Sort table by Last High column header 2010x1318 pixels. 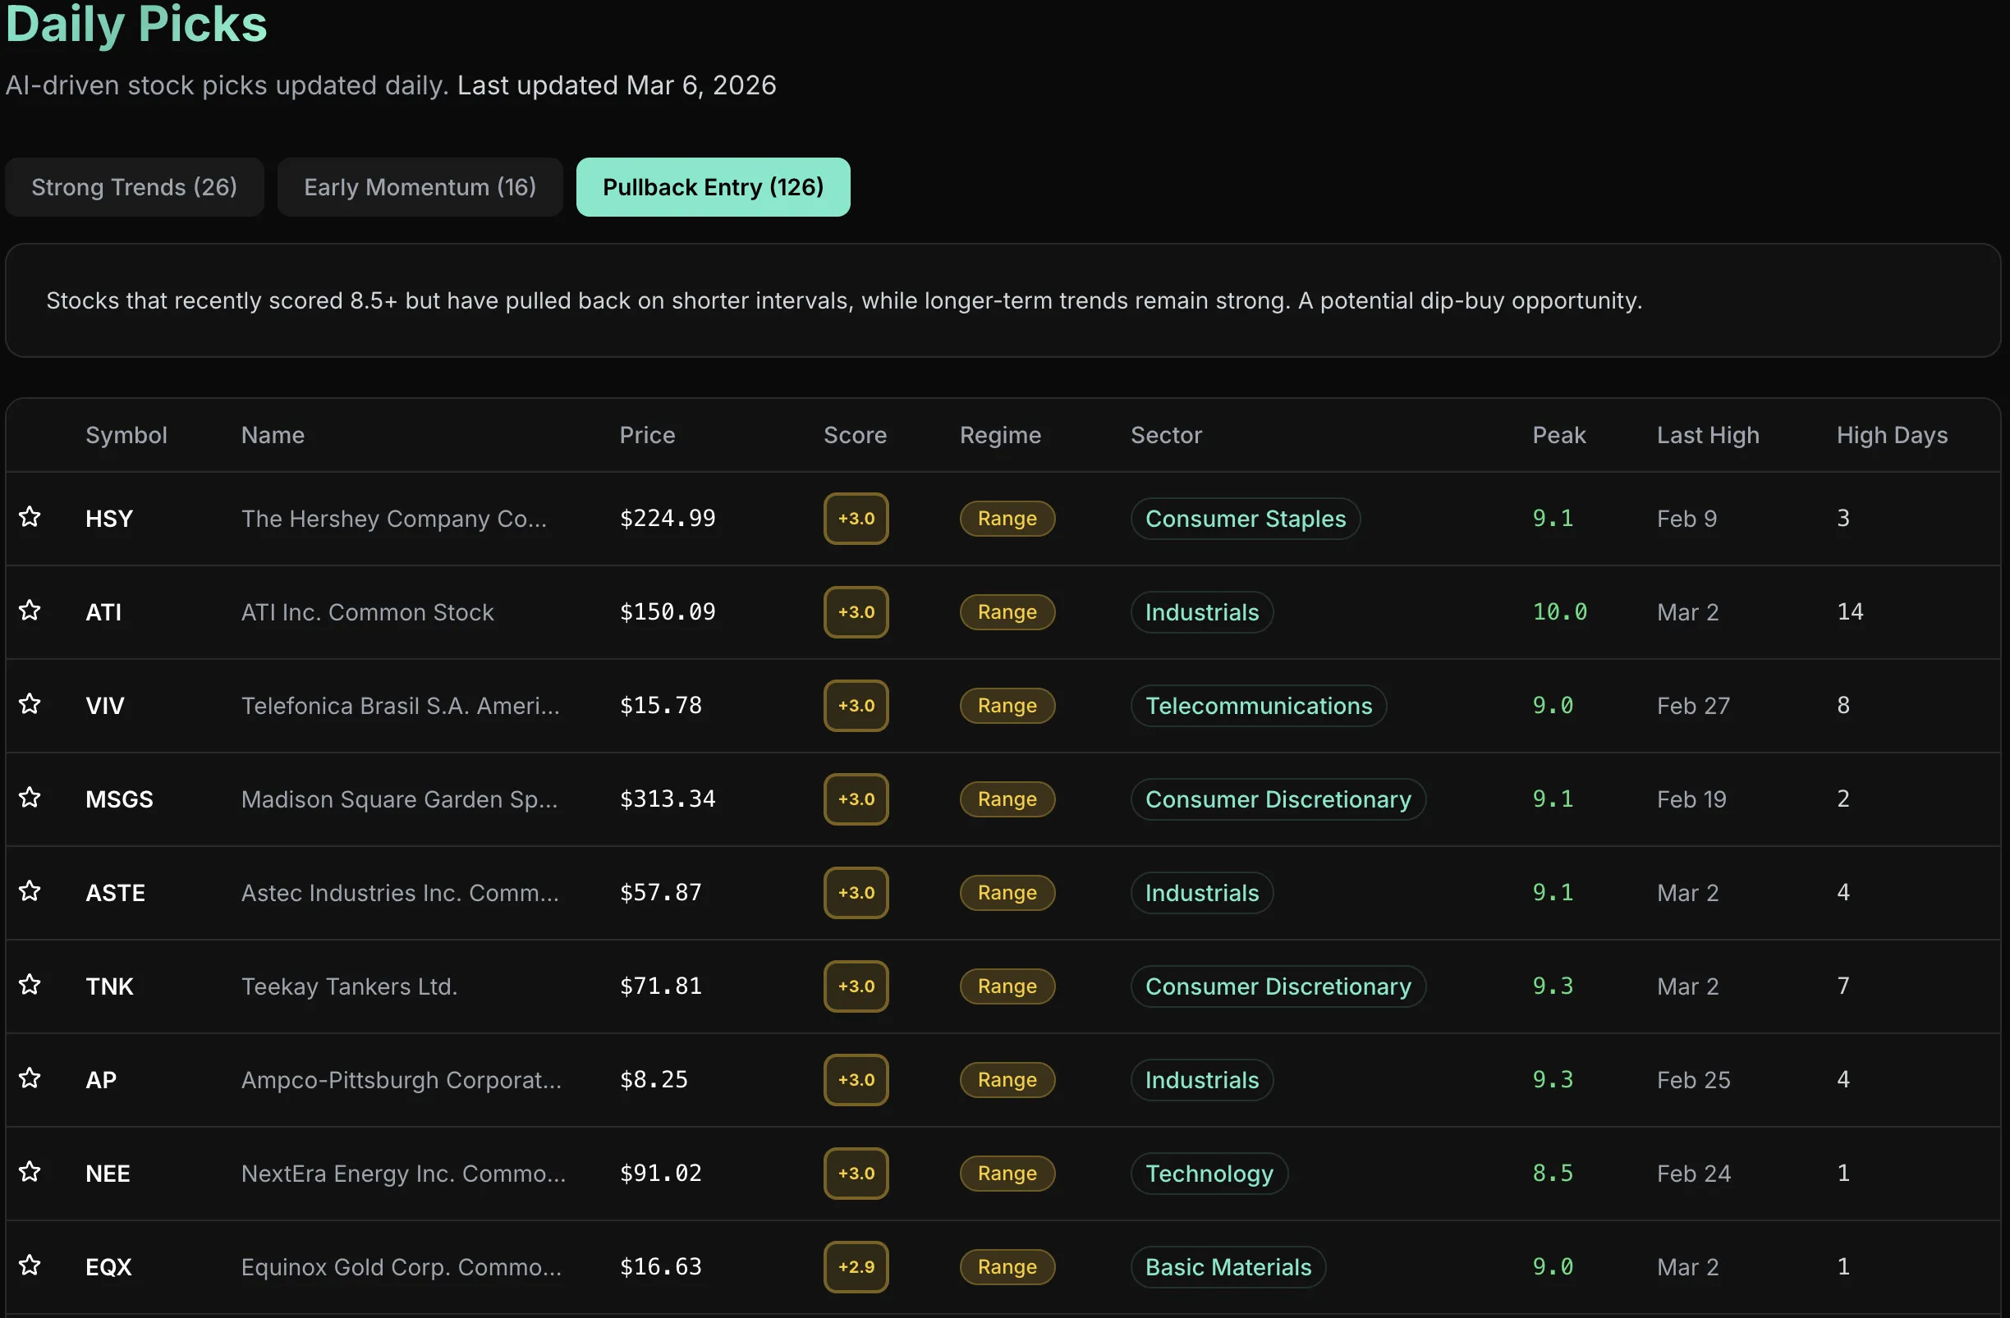1709,436
